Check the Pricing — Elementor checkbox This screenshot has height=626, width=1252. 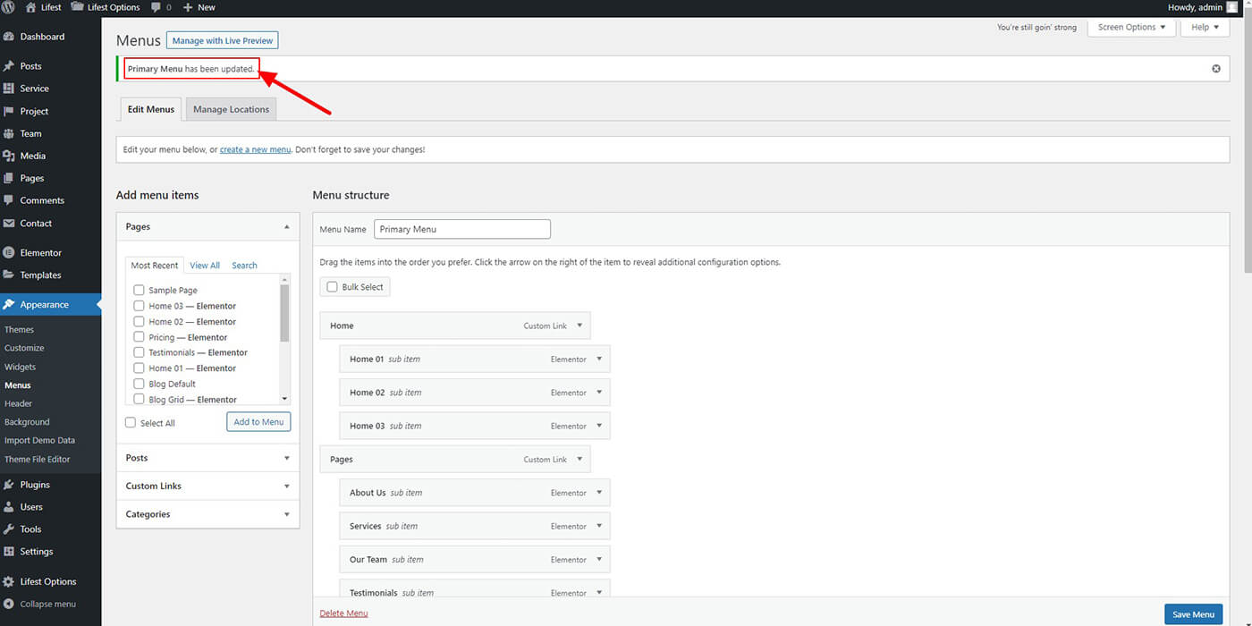[x=139, y=337]
